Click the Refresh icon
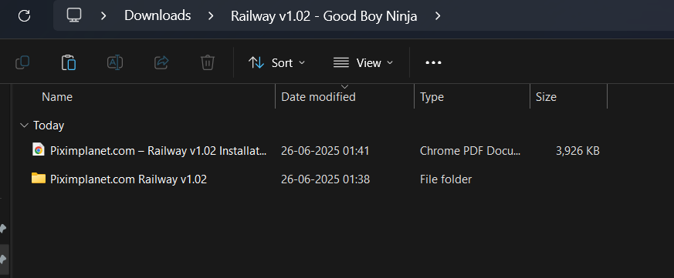674x278 pixels. coord(25,16)
